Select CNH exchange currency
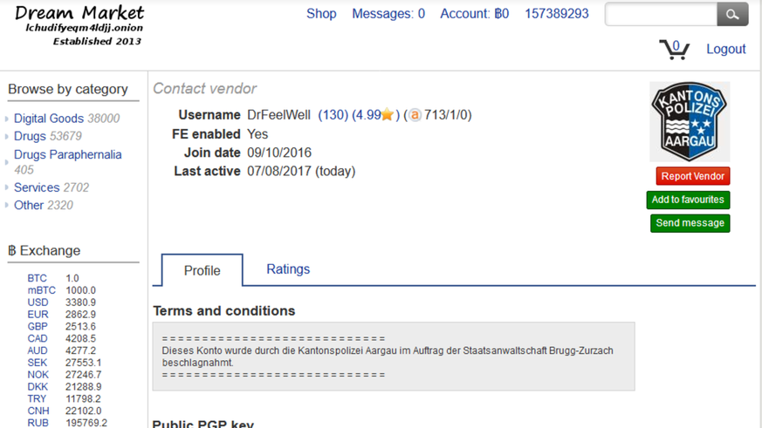Screen dimensions: 762x428 pos(38,411)
